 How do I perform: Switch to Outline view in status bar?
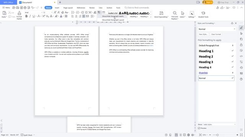coord(180,135)
